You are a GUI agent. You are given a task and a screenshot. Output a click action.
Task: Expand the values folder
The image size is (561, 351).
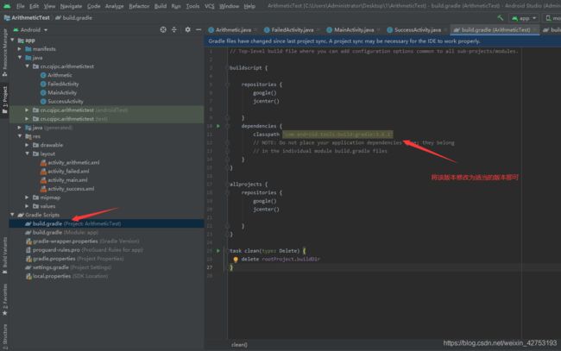pos(28,206)
